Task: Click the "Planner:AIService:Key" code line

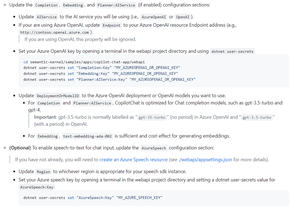Action: 109,79
